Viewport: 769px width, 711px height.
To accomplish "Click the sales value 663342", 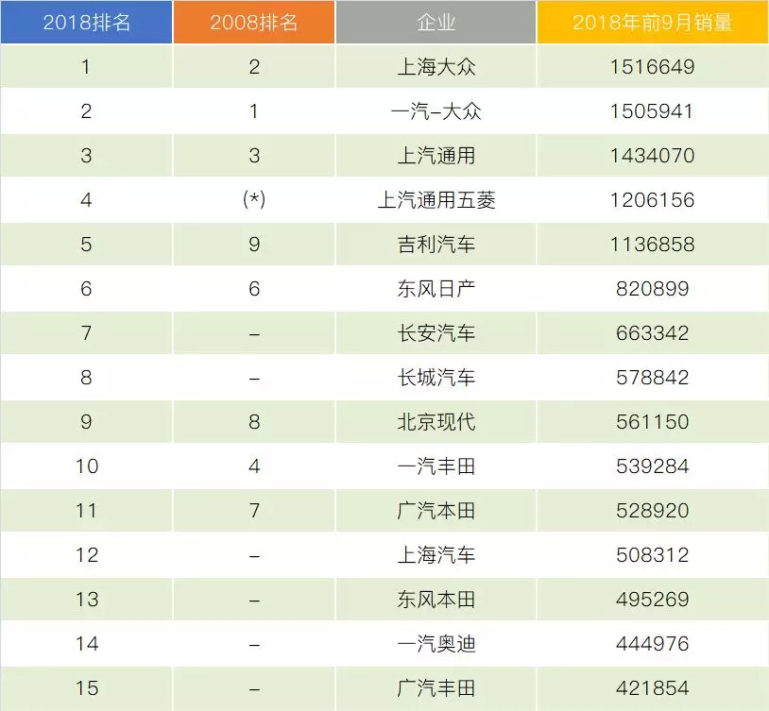I will click(x=653, y=333).
